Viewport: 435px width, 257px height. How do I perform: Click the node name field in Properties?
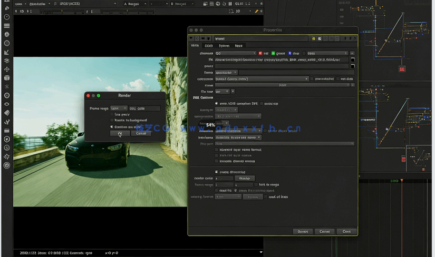261,38
